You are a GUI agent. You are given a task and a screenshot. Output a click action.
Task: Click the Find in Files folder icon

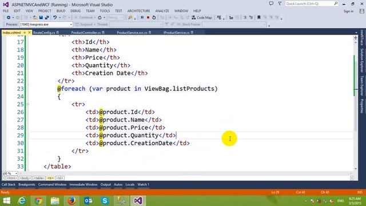coord(130,18)
